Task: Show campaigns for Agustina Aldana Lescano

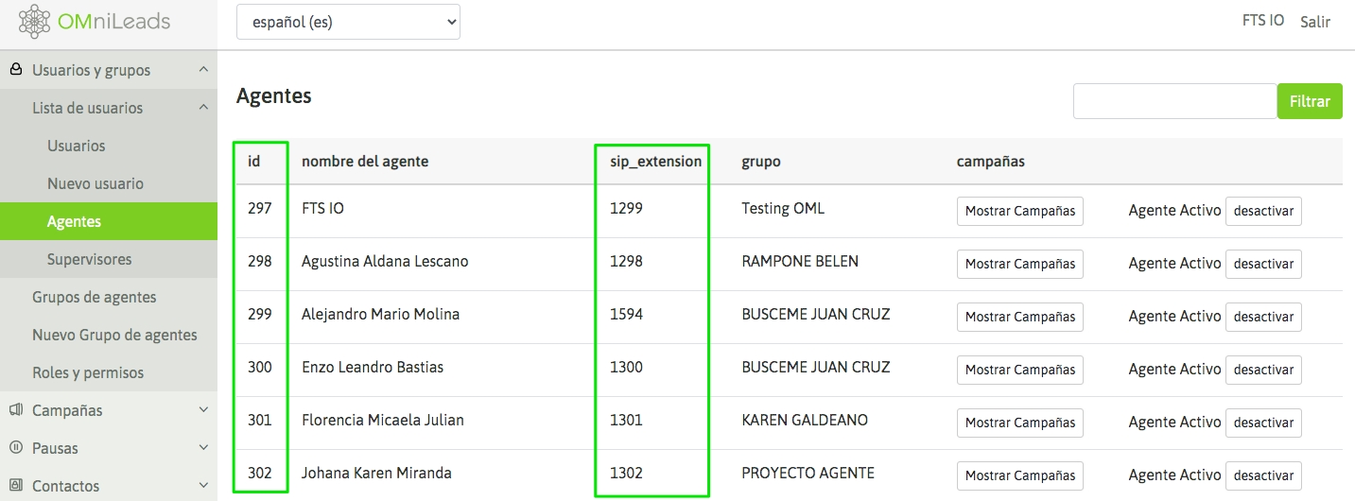Action: coord(1019,264)
